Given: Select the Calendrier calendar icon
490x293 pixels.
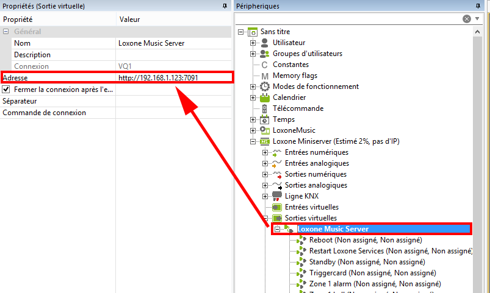Looking at the screenshot, I should (x=265, y=97).
